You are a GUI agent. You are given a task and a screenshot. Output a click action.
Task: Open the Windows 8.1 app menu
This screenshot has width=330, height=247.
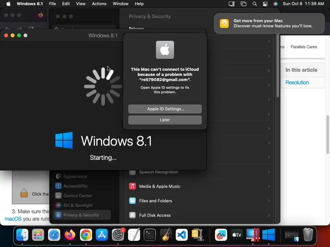[30, 4]
